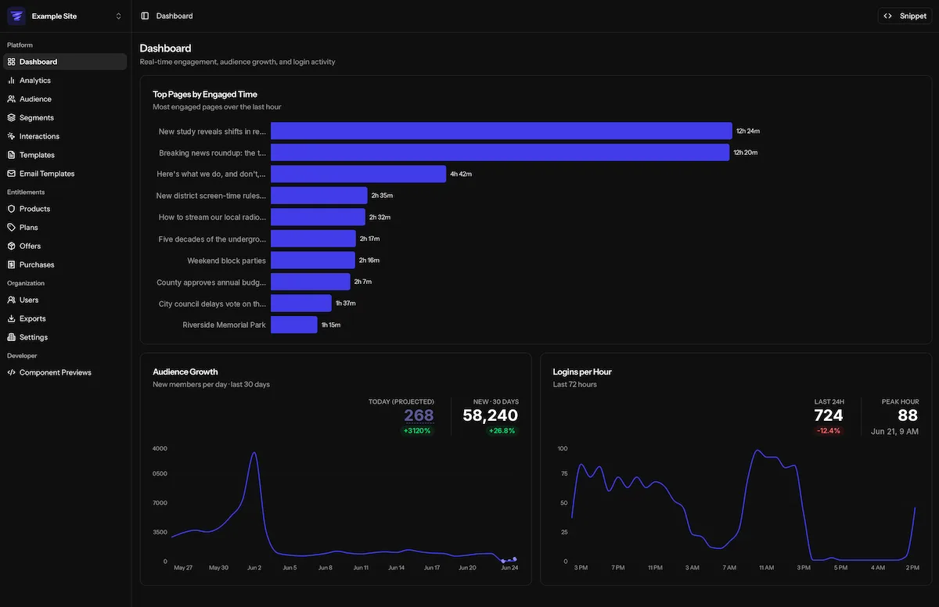Click the How to stream our local radio label
Viewport: 939px width, 607px height.
213,217
